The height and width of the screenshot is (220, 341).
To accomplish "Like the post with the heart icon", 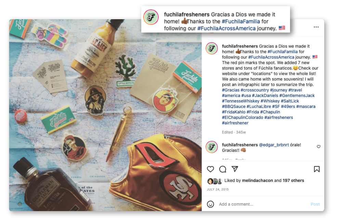I will tap(210, 169).
